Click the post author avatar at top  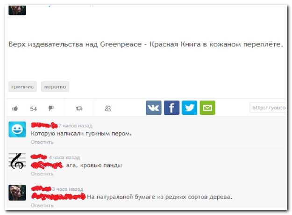click(17, 10)
